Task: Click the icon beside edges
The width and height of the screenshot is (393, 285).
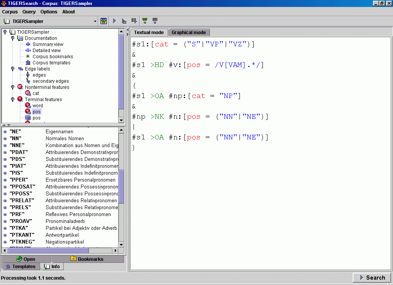Action: tap(28, 75)
